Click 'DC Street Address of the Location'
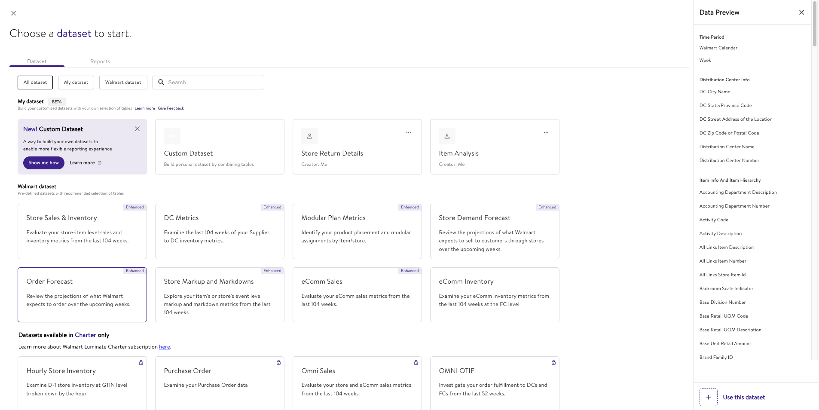The width and height of the screenshot is (819, 410). pyautogui.click(x=736, y=119)
